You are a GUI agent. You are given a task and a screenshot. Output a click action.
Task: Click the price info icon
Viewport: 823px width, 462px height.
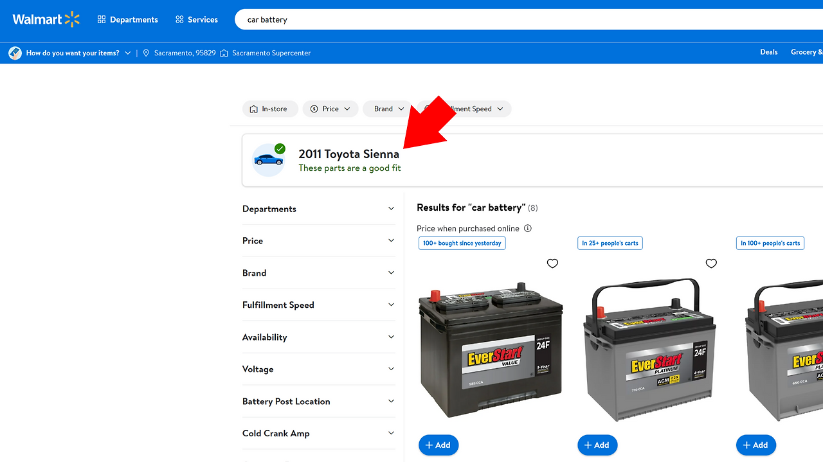(x=528, y=228)
